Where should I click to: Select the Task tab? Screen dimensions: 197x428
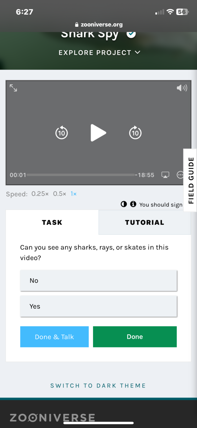click(52, 222)
